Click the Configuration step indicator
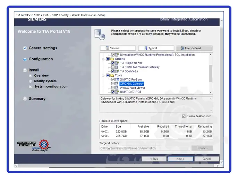 (x=25, y=59)
